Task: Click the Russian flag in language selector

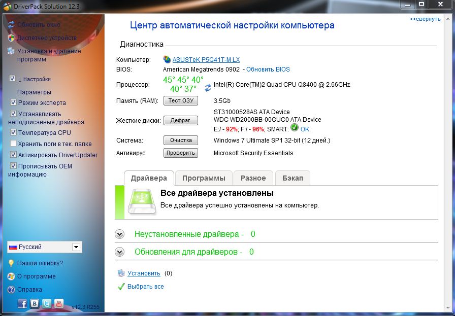Action: (13, 247)
